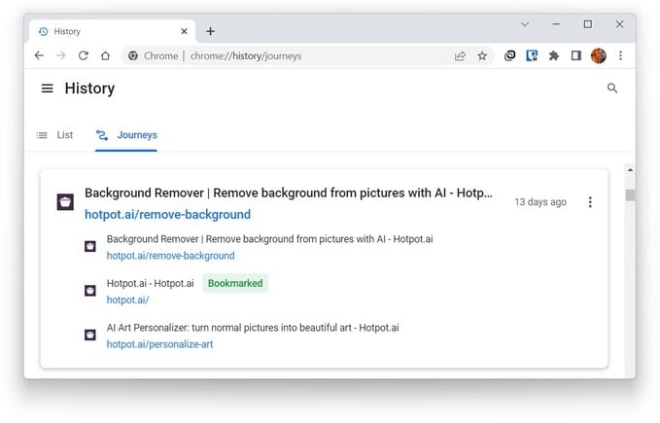Open the History hamburger menu
Screen dimensions: 660x423
[x=47, y=88]
